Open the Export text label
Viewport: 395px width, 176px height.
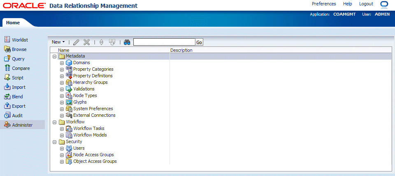[19, 106]
